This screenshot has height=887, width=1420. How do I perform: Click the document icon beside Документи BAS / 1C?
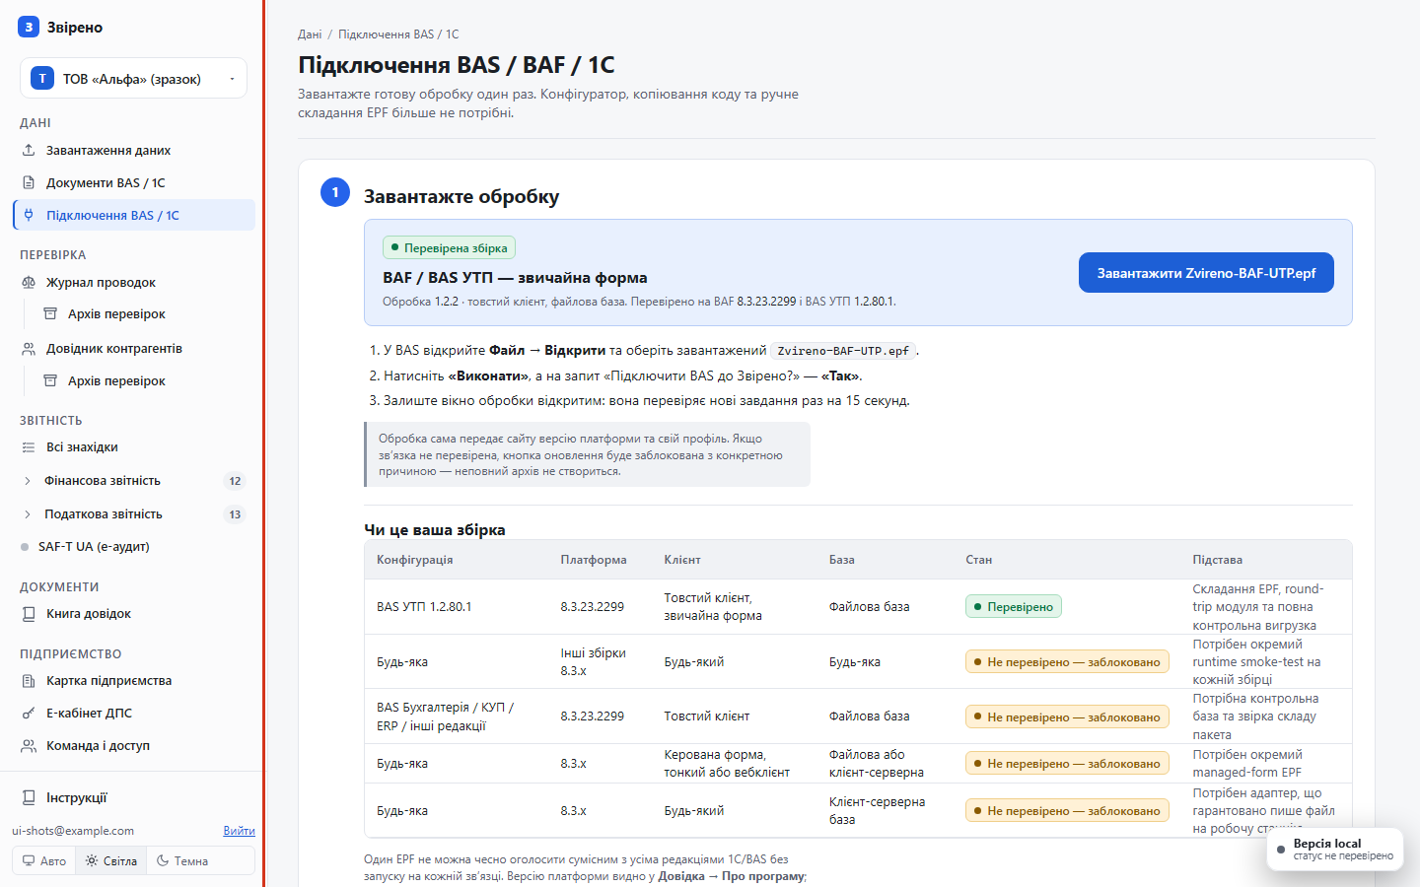[x=30, y=183]
